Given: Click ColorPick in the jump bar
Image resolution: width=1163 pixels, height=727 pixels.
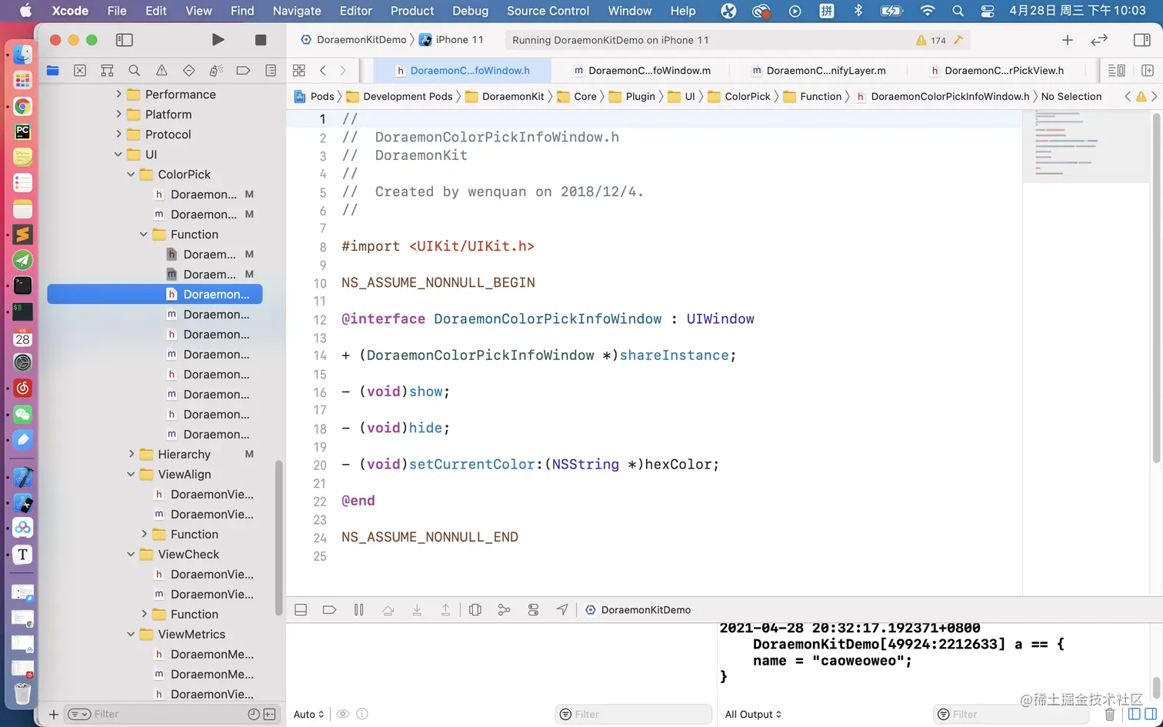Looking at the screenshot, I should pos(739,96).
